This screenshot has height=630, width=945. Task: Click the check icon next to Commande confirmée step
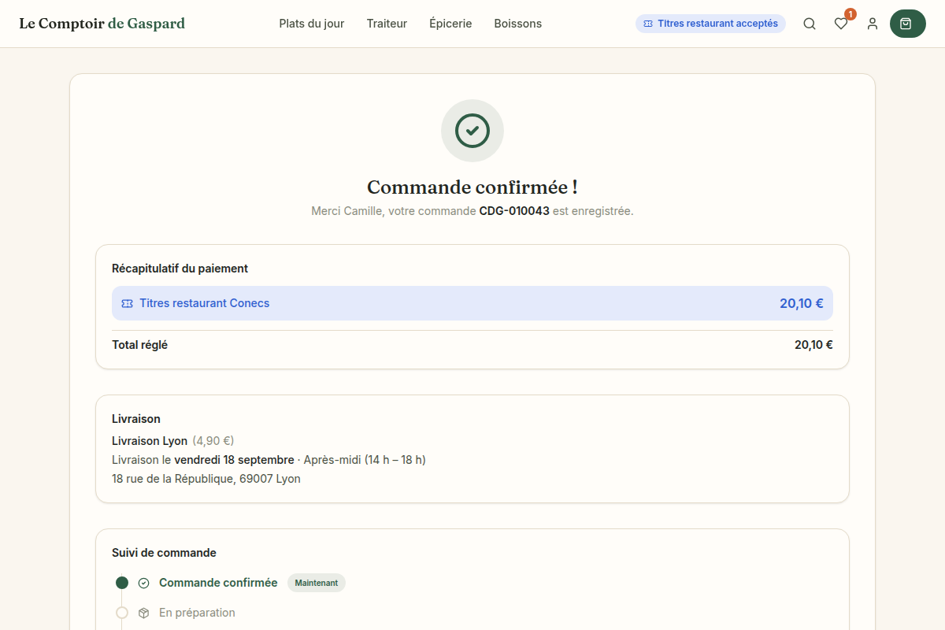[143, 584]
